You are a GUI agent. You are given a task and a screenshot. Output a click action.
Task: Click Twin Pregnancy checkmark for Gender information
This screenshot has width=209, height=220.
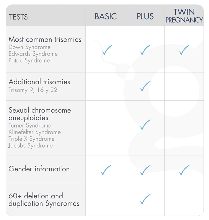pyautogui.click(x=184, y=170)
